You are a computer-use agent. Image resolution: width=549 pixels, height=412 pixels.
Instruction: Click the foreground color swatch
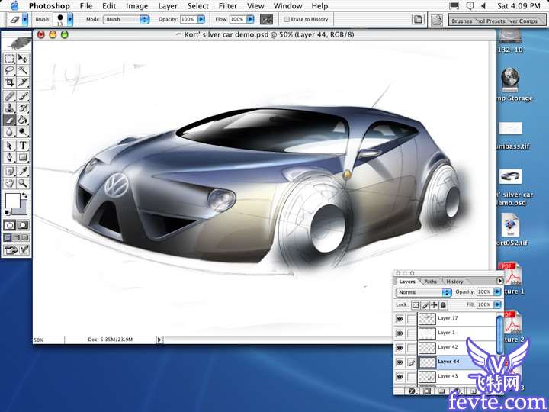pos(12,201)
